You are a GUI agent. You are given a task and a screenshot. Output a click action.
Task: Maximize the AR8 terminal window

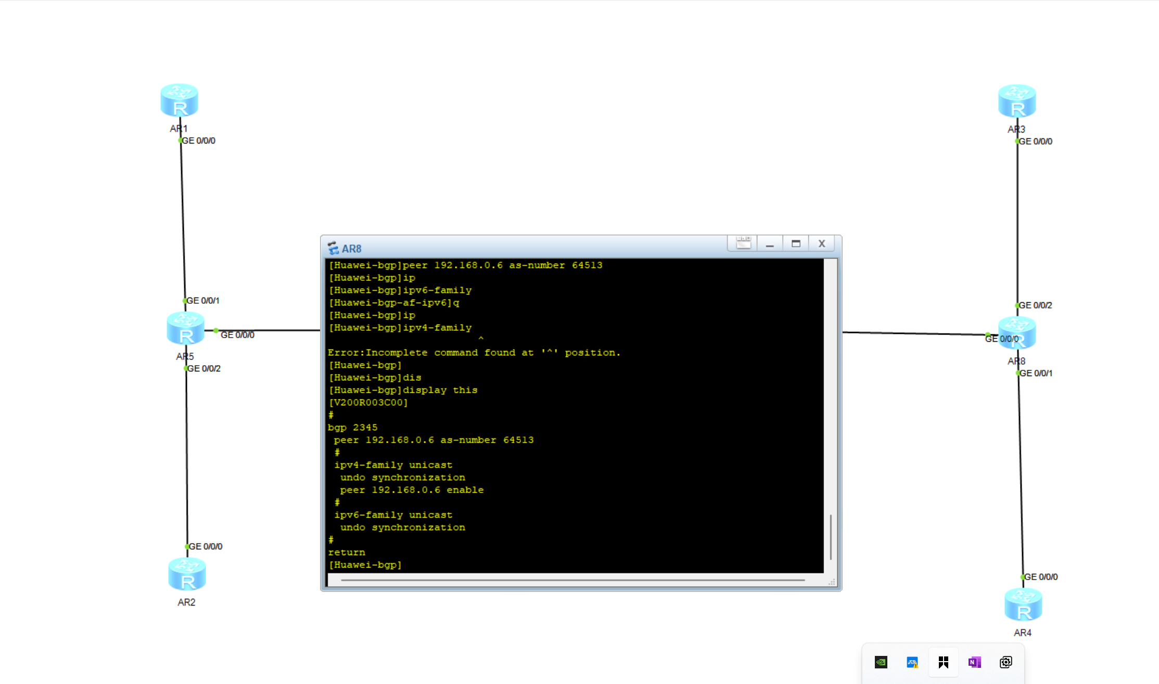point(796,243)
